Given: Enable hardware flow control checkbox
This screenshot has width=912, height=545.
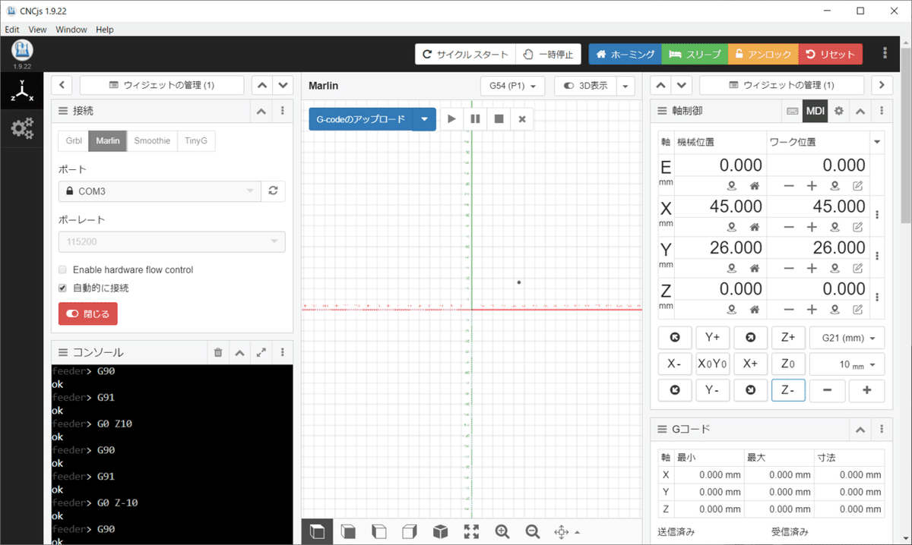Looking at the screenshot, I should pyautogui.click(x=63, y=269).
